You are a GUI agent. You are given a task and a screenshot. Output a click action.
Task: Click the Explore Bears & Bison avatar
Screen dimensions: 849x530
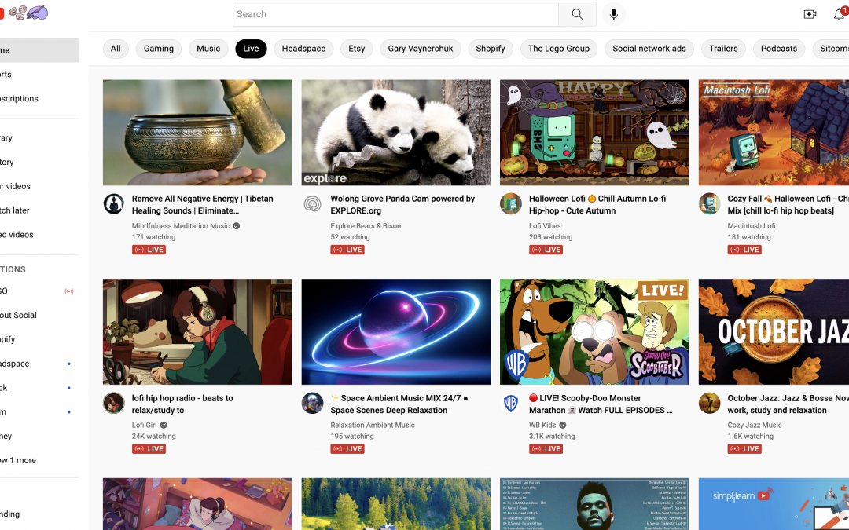pos(312,204)
